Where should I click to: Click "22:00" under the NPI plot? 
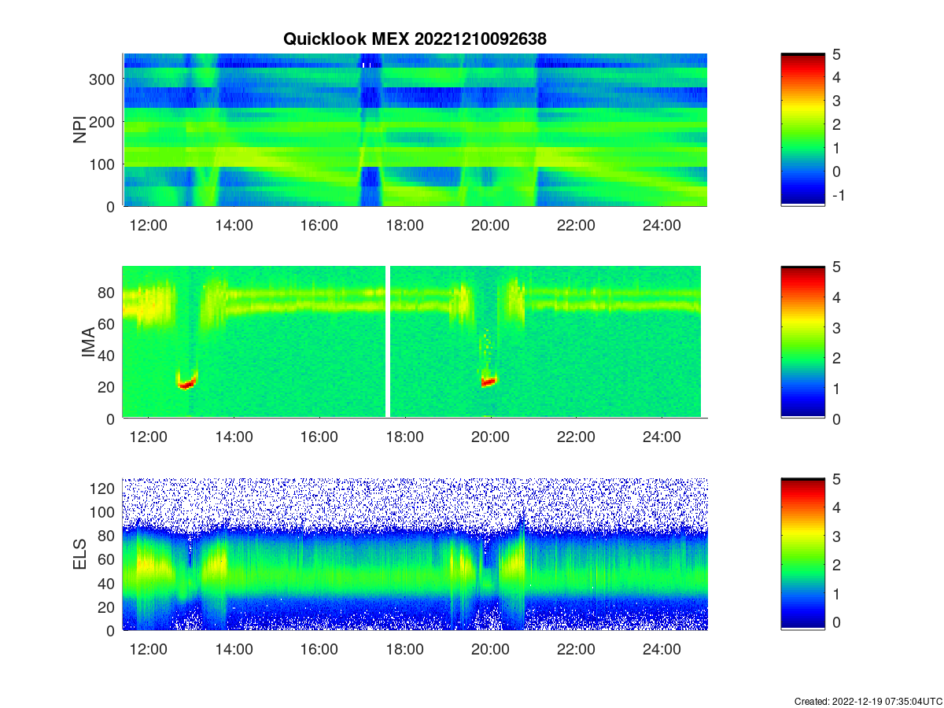coord(576,225)
